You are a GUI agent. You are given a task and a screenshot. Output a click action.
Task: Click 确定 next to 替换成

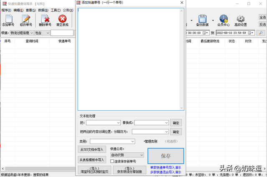[x=176, y=123]
